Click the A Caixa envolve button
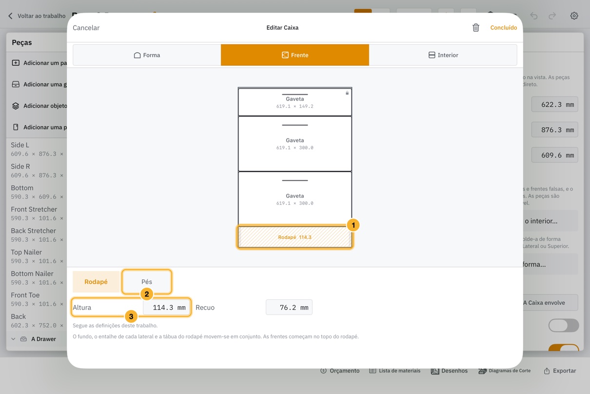 tap(550, 303)
